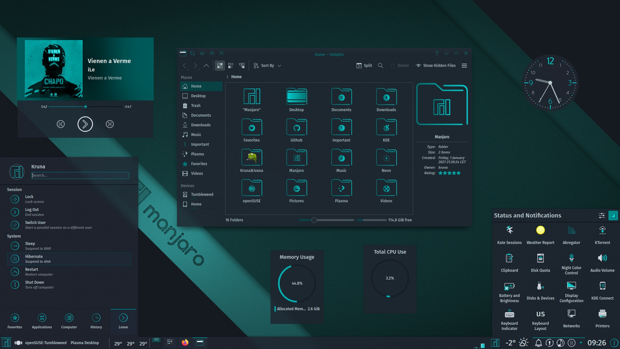Open the Kruna&Ivana folder
The height and width of the screenshot is (349, 620).
[x=252, y=161]
